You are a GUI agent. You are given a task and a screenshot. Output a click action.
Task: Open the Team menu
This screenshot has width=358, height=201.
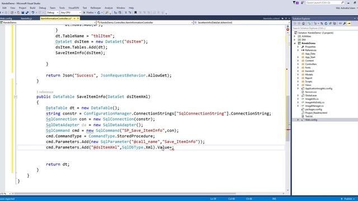tap(53, 8)
